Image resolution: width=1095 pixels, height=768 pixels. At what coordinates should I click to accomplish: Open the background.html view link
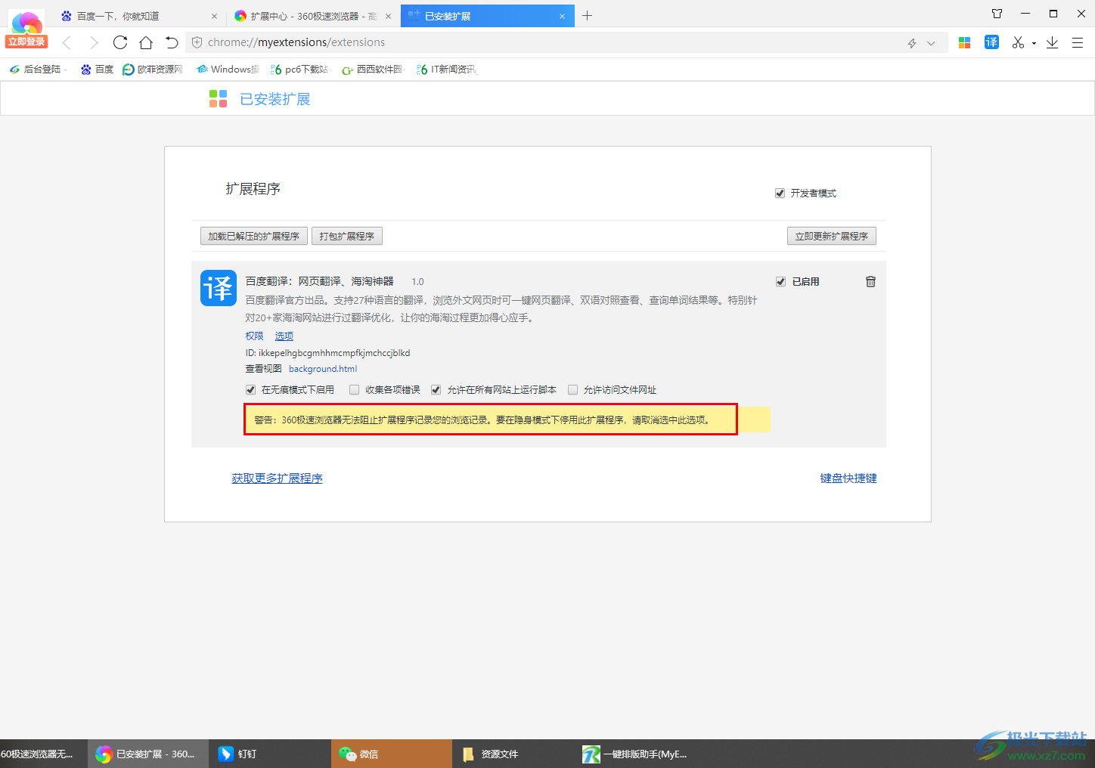tap(323, 369)
